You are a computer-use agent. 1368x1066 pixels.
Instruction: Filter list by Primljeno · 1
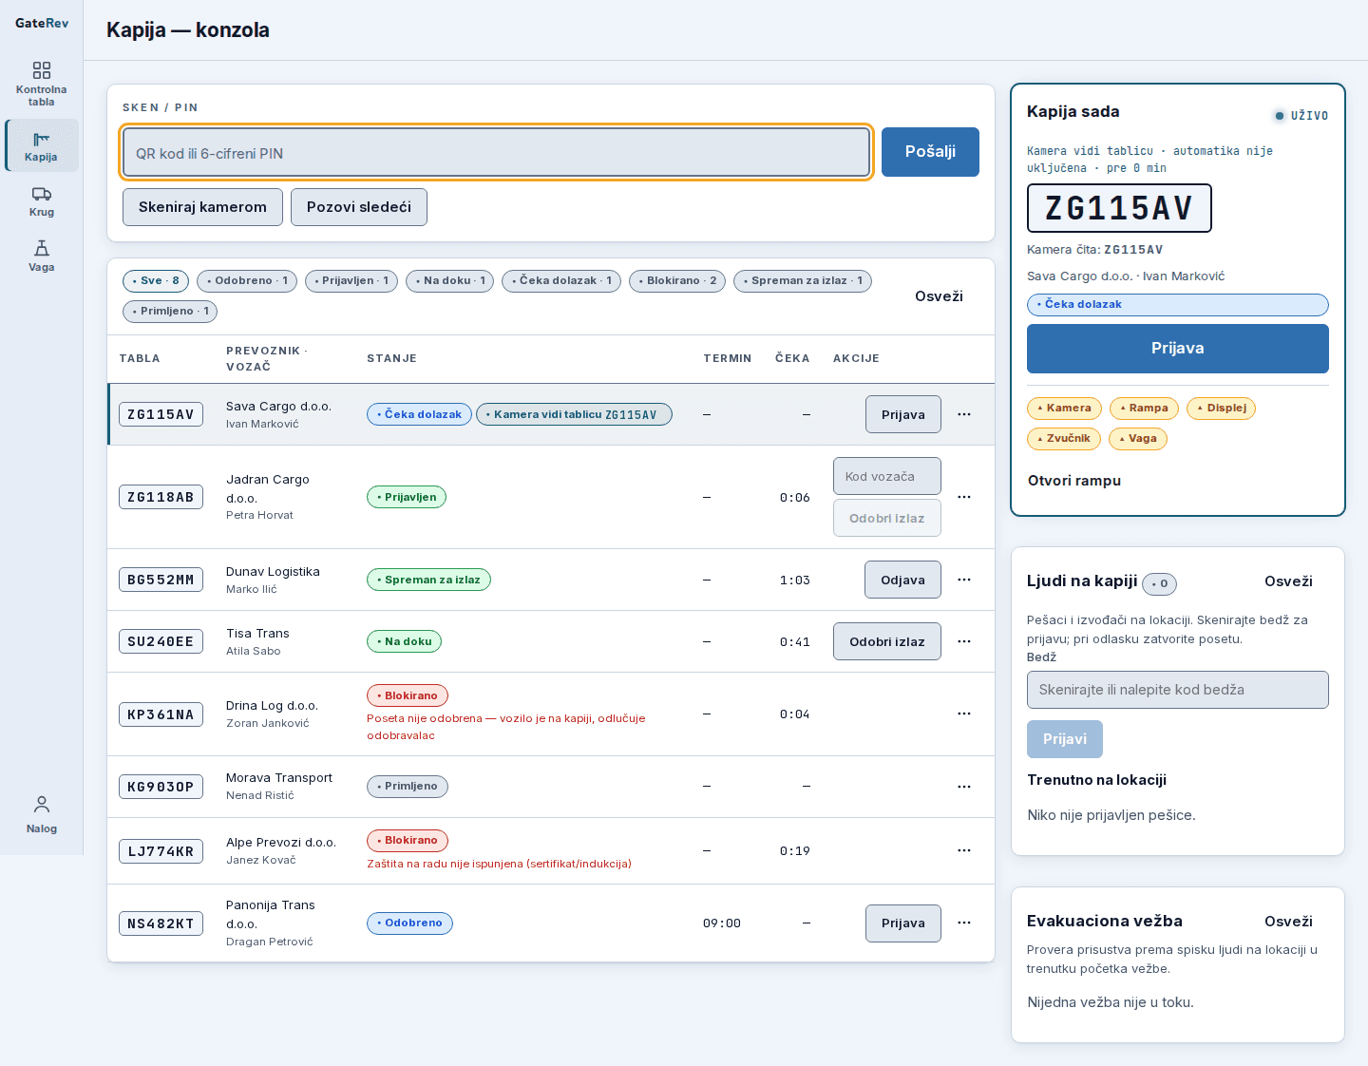pos(170,312)
